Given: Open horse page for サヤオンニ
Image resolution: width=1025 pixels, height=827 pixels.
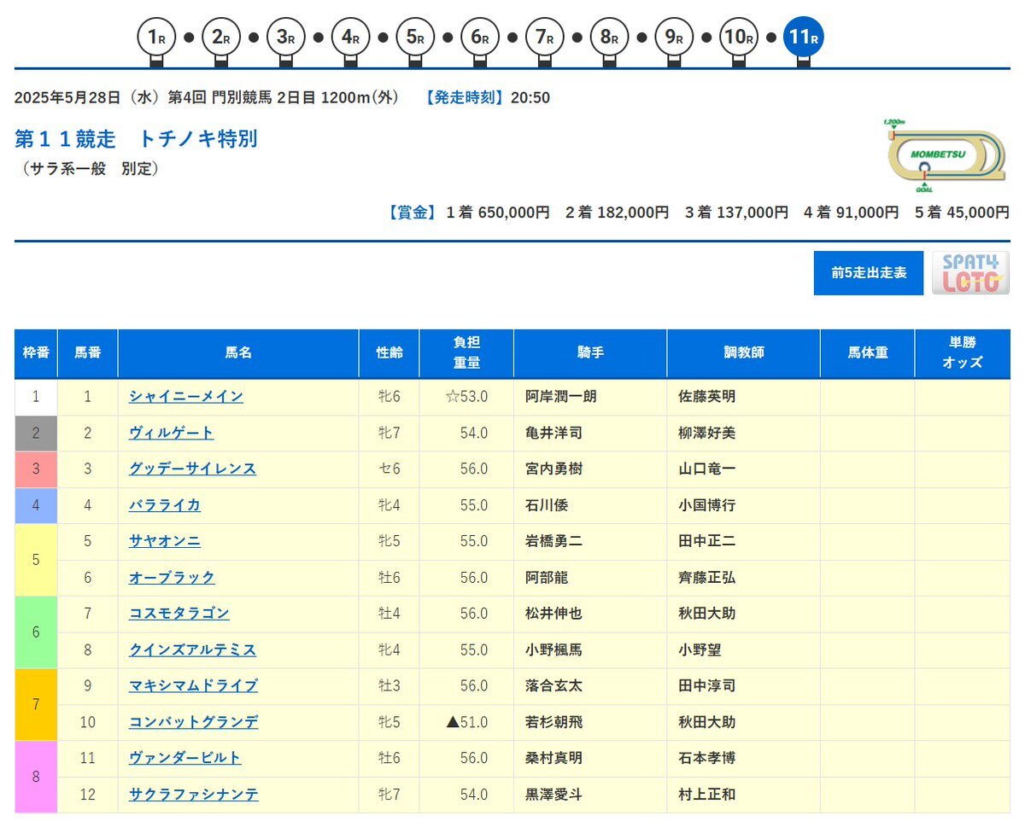Looking at the screenshot, I should point(165,541).
